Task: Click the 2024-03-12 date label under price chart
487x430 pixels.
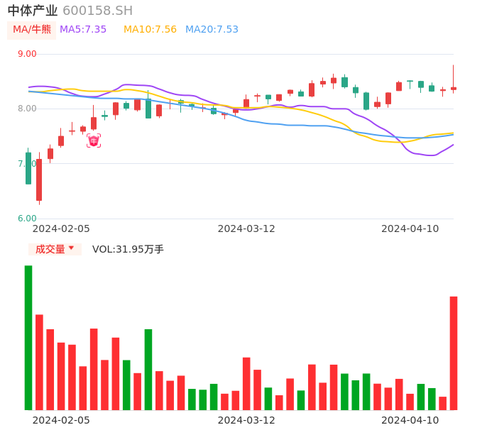Action: (246, 228)
